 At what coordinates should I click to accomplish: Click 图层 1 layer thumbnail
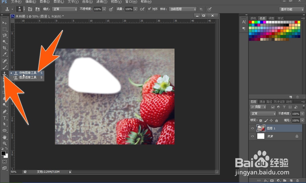click(x=261, y=128)
